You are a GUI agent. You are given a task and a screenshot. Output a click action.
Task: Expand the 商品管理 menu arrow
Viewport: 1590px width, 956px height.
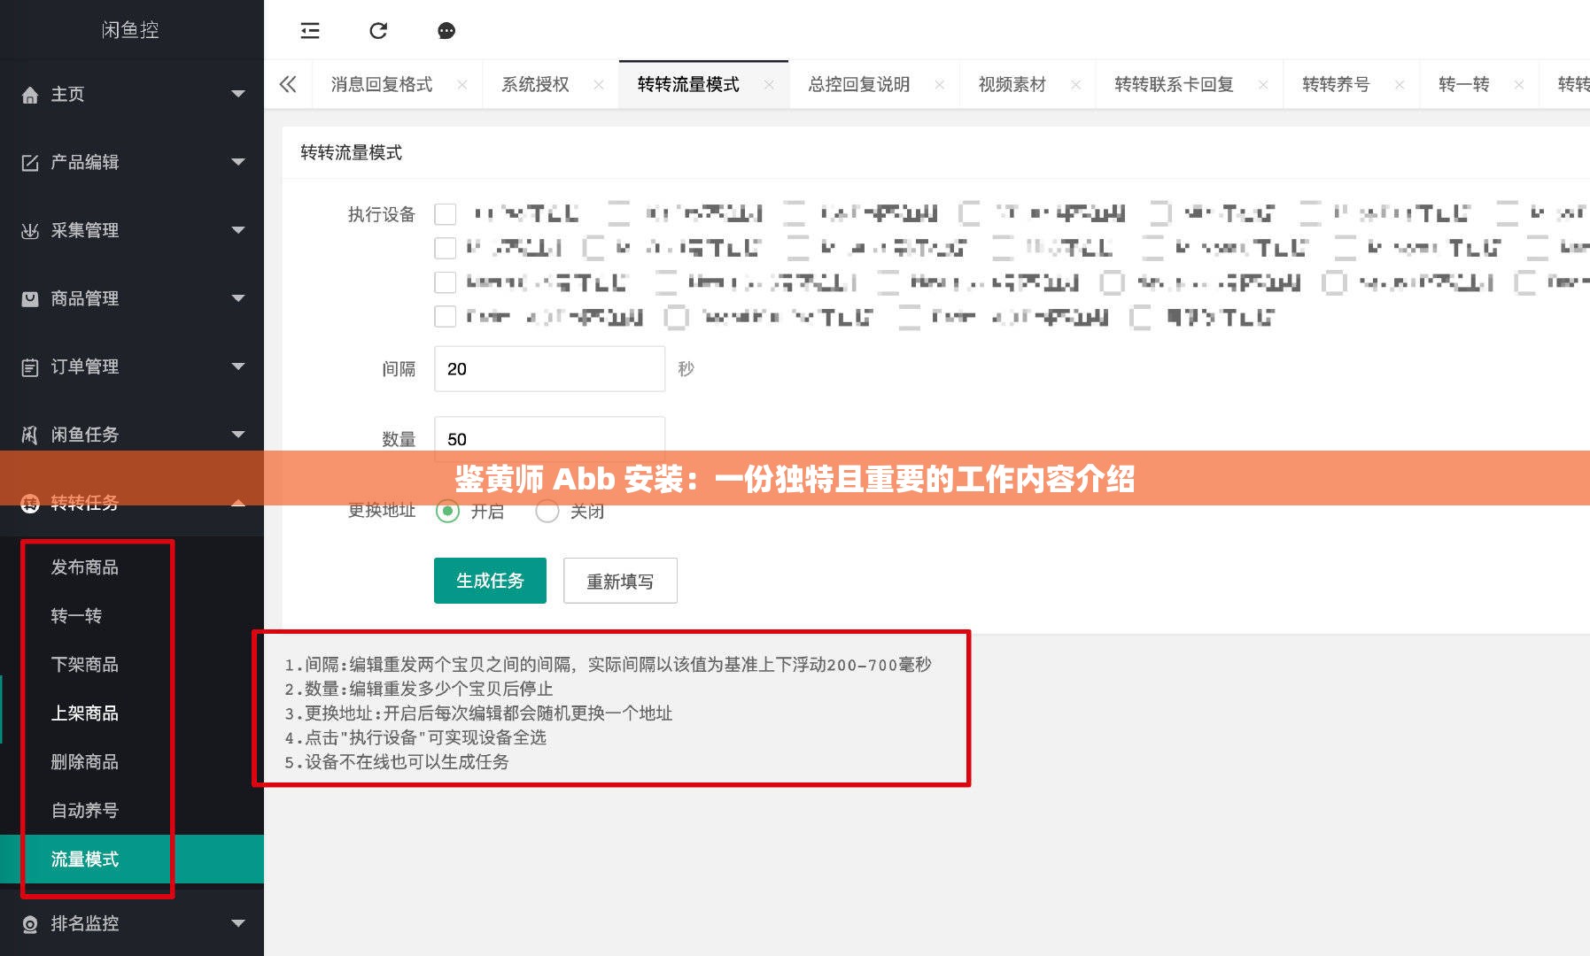(x=238, y=298)
